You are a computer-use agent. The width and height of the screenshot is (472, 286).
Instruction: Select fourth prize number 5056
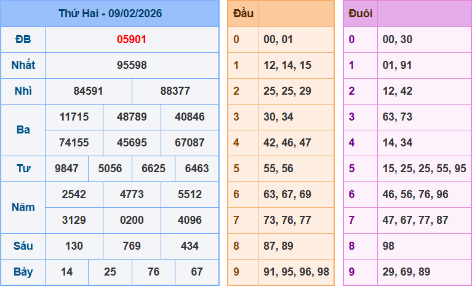[x=110, y=169]
